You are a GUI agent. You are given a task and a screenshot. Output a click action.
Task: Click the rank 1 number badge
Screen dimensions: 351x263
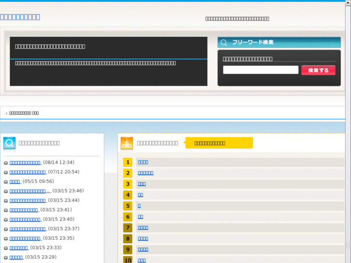pyautogui.click(x=127, y=162)
